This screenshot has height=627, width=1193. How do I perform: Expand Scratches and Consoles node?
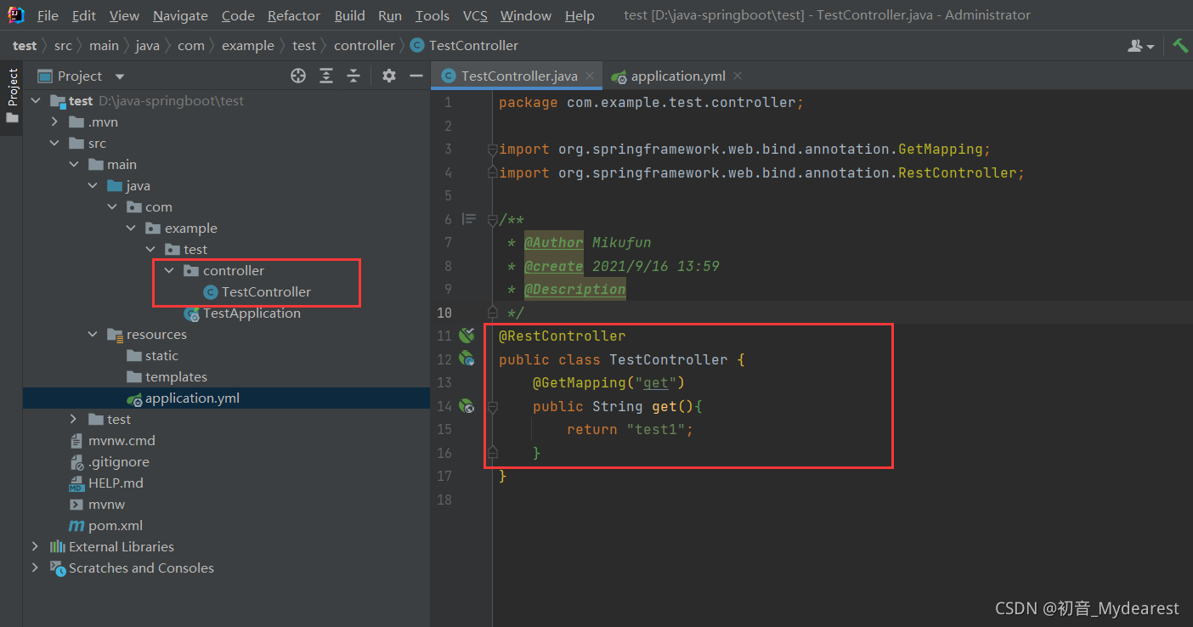(x=36, y=568)
